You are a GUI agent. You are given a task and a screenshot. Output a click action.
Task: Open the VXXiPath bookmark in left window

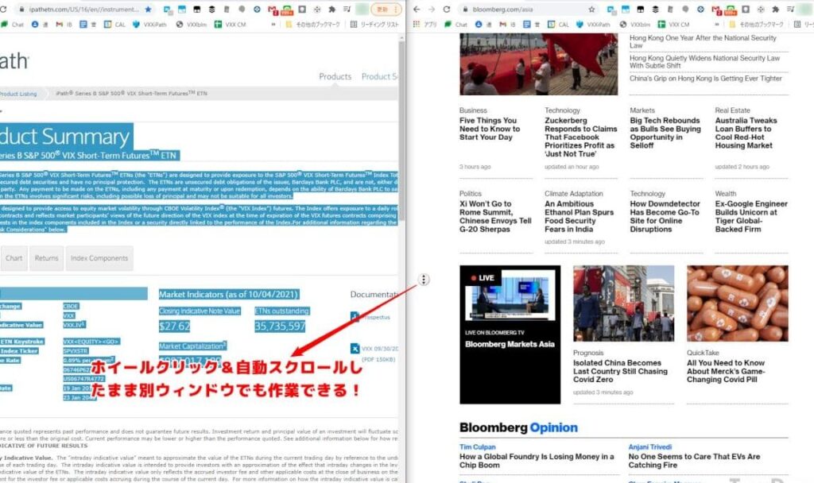point(149,25)
